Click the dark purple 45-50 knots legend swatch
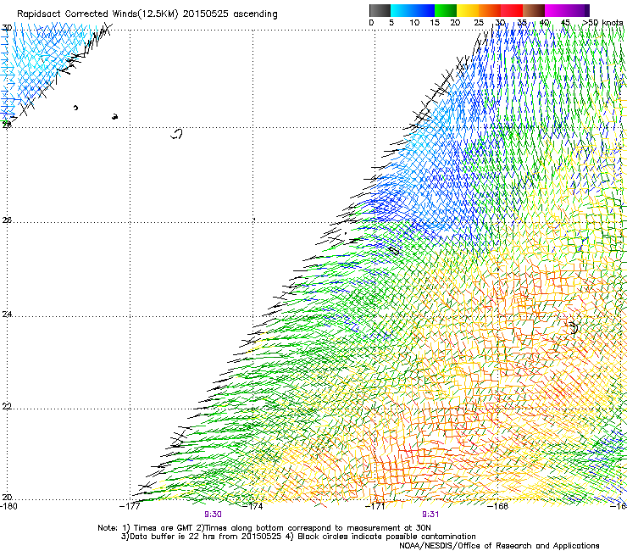 [578, 10]
